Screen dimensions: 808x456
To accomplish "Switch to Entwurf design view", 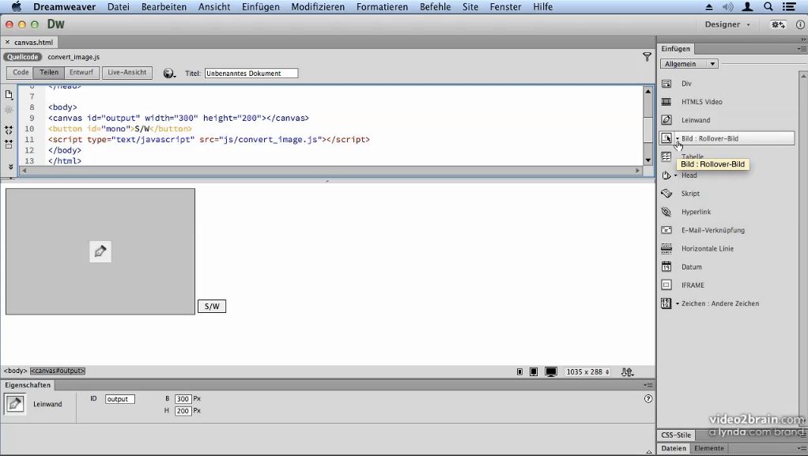I will (x=81, y=73).
